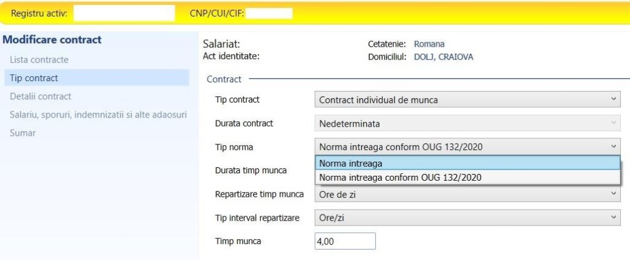The width and height of the screenshot is (630, 260).
Task: Open Detalii contract sidebar item
Action: tap(41, 97)
